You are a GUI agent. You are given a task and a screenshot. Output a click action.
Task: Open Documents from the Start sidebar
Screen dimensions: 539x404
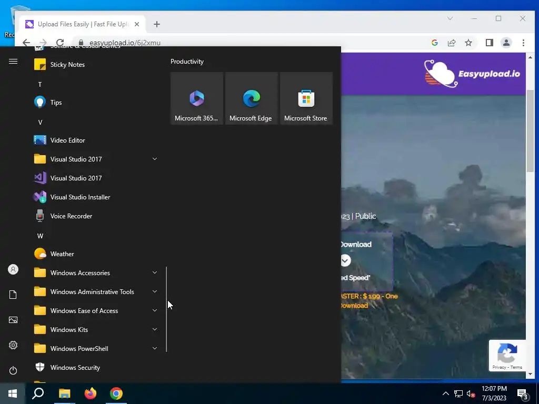click(13, 295)
